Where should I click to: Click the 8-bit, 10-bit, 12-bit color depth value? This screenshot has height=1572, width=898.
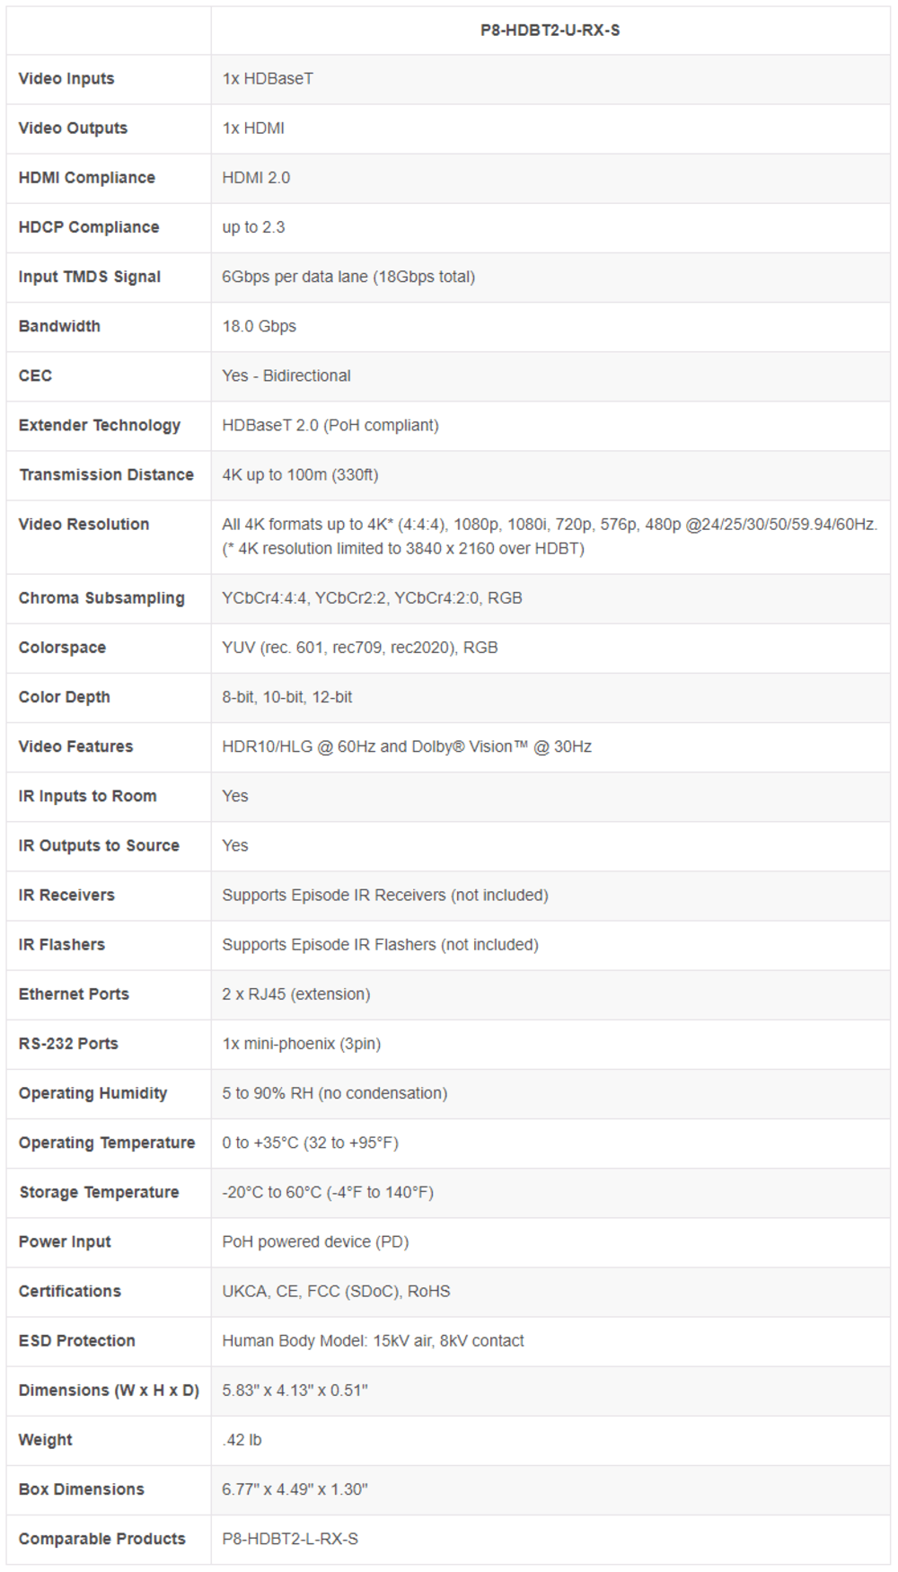point(287,697)
